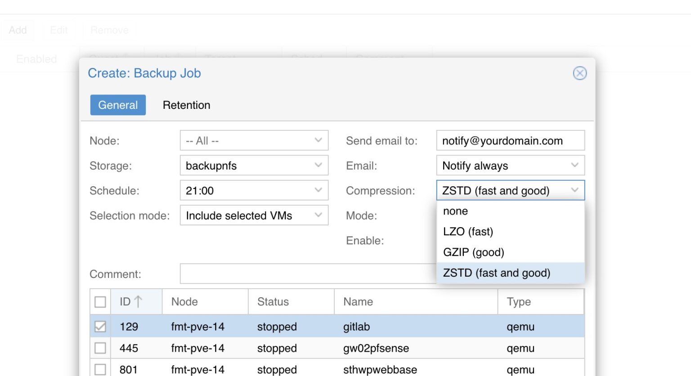Select the General tab
This screenshot has height=376, width=691.
point(118,105)
